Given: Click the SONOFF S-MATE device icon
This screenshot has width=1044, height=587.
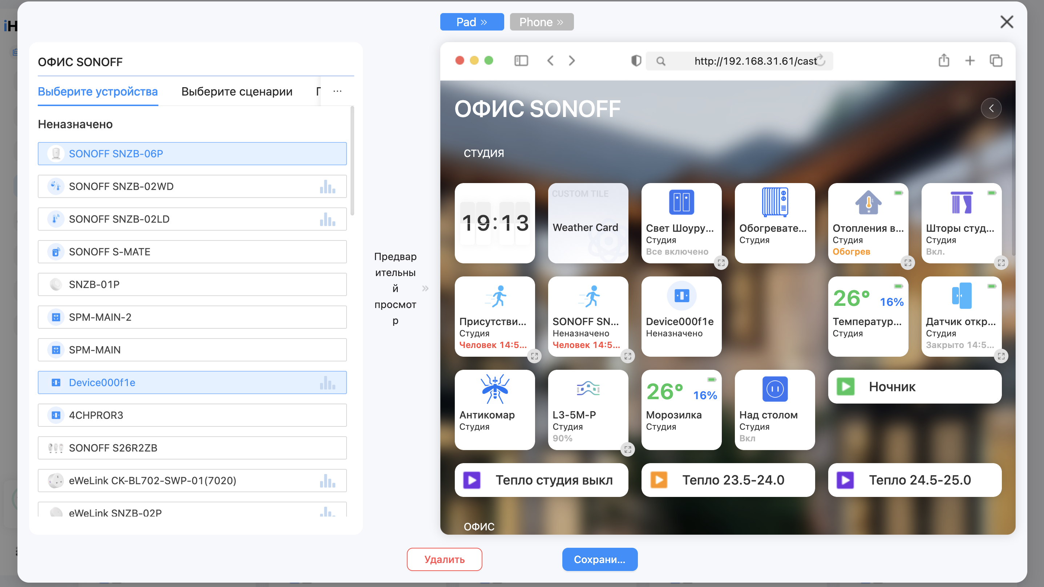Looking at the screenshot, I should 56,252.
